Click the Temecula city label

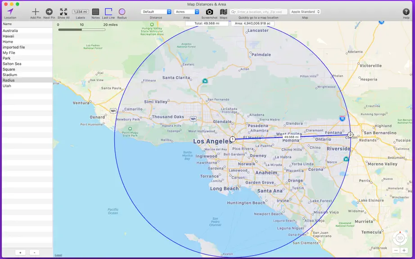click(x=371, y=232)
